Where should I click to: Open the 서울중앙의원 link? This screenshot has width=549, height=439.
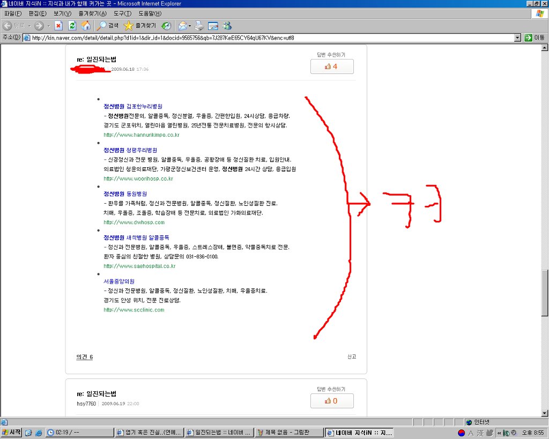coord(118,281)
